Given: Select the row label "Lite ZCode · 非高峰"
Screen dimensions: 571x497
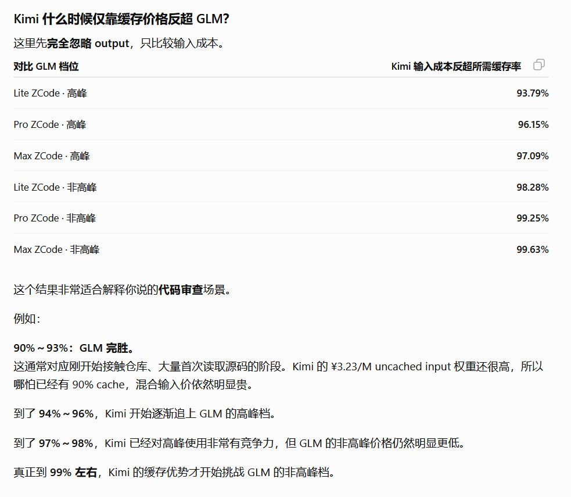Looking at the screenshot, I should point(55,187).
